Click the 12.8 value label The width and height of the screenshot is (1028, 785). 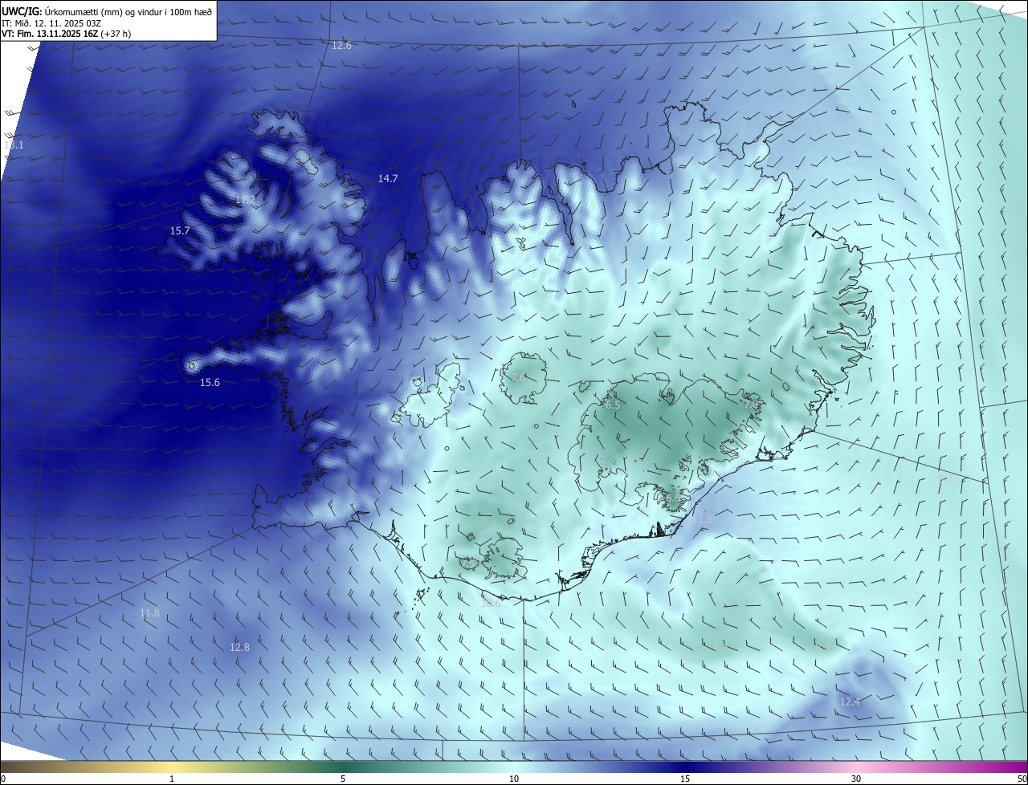[239, 647]
